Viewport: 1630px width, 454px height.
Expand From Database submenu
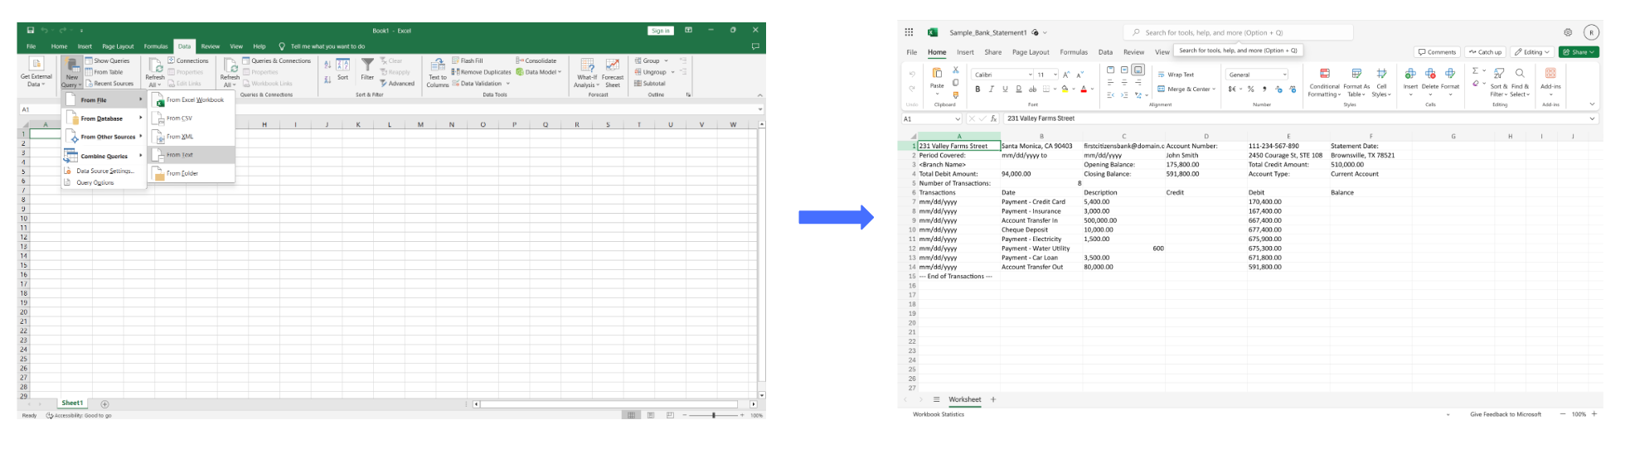tap(104, 118)
